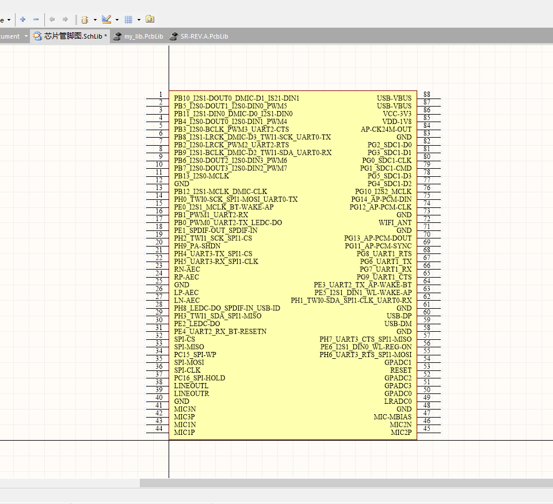Select the Zoom Out toolbar icon

pyautogui.click(x=36, y=19)
